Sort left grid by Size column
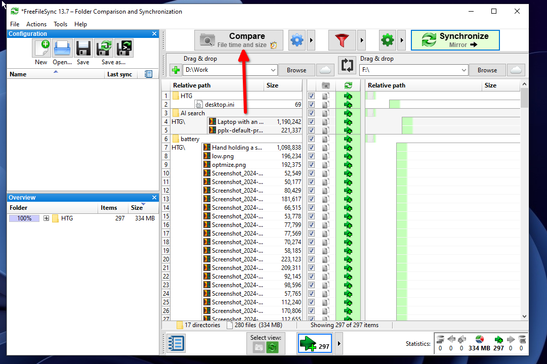The height and width of the screenshot is (364, 547). pyautogui.click(x=282, y=85)
